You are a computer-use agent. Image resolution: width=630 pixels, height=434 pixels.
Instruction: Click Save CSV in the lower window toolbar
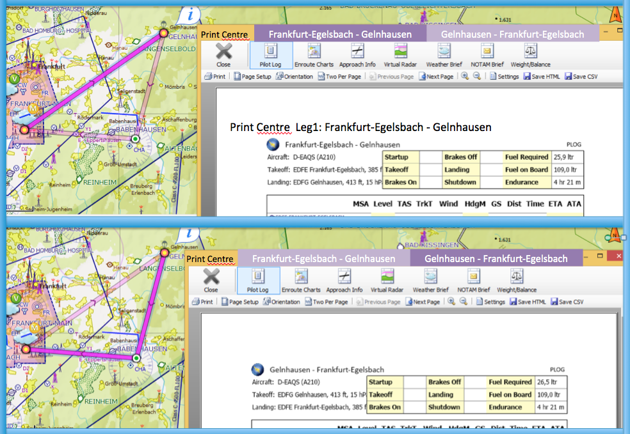coord(567,302)
